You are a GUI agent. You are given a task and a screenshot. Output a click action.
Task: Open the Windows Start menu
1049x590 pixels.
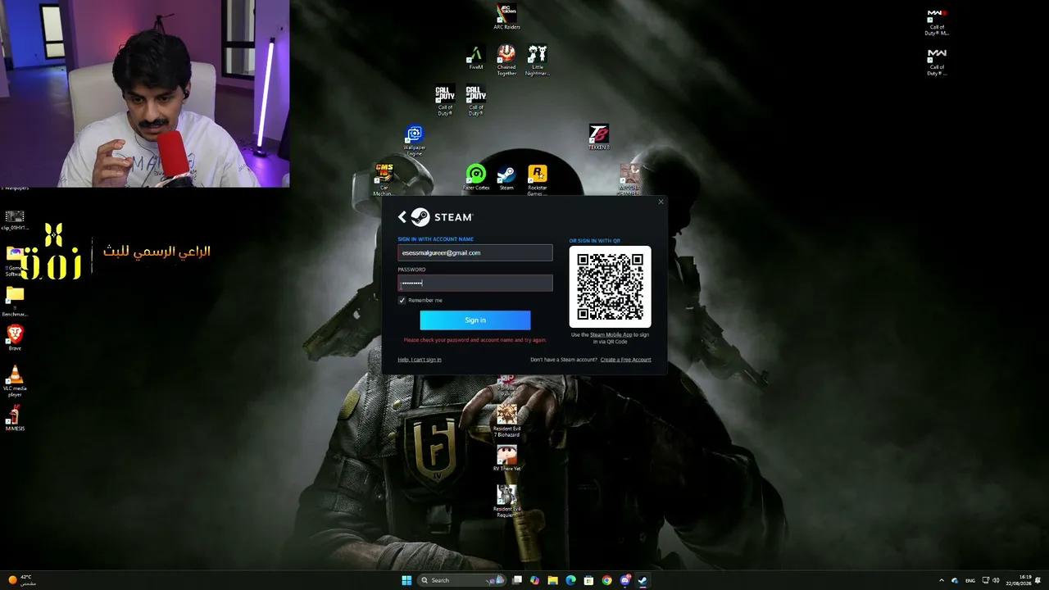pyautogui.click(x=406, y=580)
